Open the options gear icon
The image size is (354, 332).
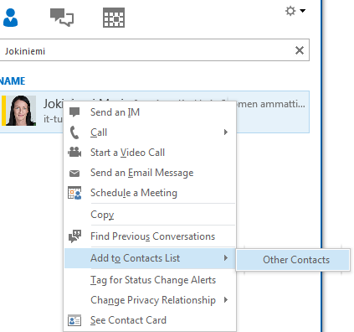(x=290, y=11)
